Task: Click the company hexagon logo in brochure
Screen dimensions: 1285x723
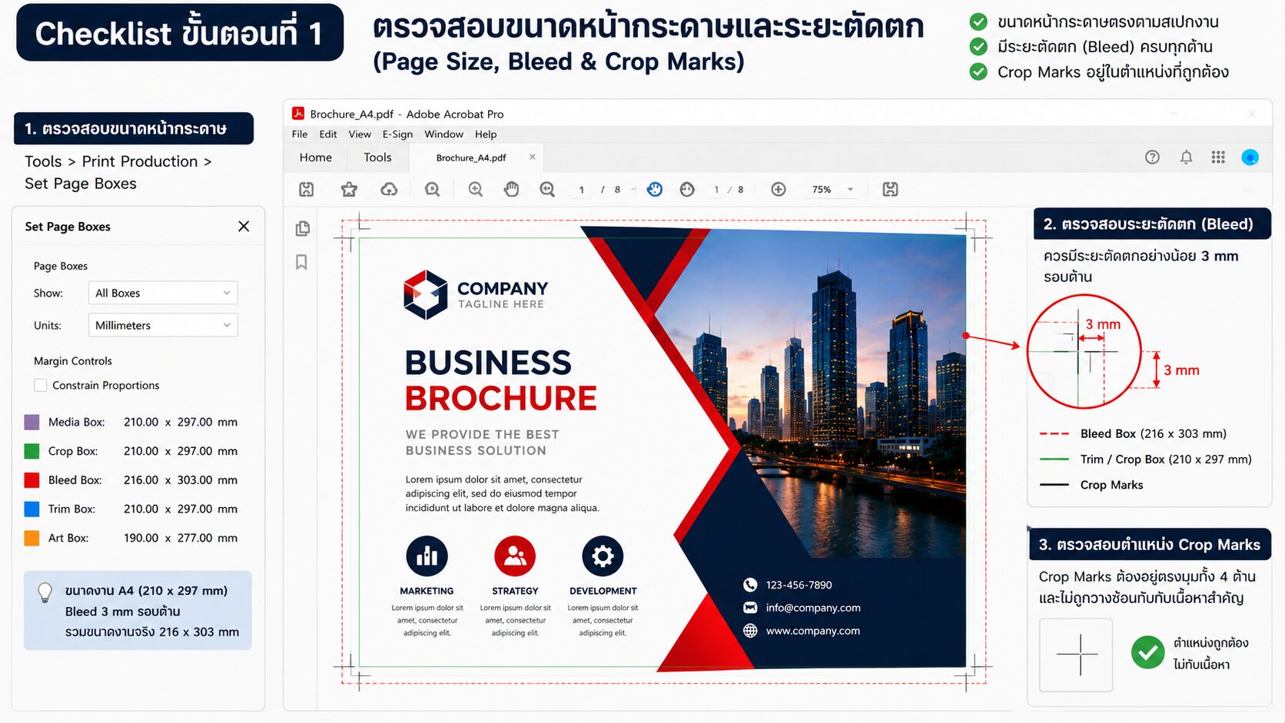Action: point(425,294)
